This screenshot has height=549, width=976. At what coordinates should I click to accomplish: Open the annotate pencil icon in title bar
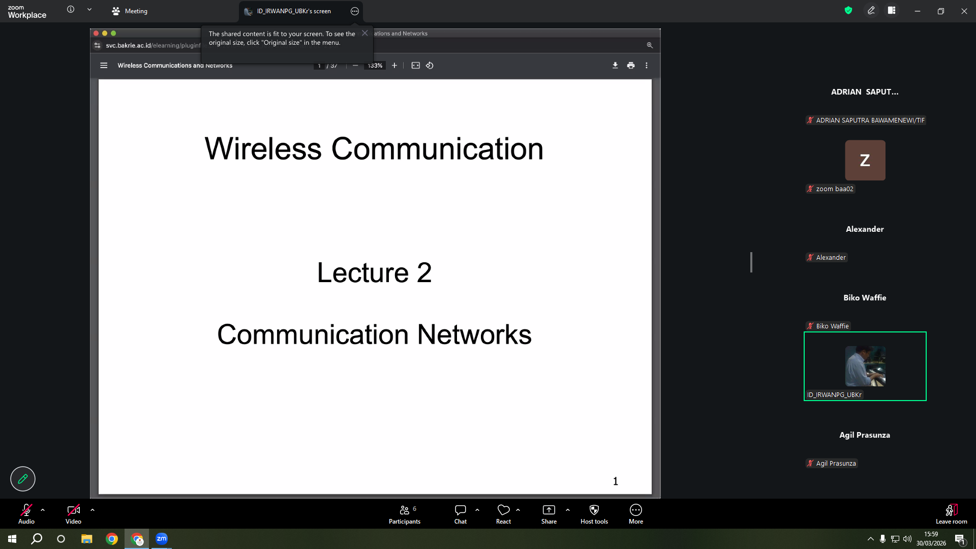(x=871, y=10)
